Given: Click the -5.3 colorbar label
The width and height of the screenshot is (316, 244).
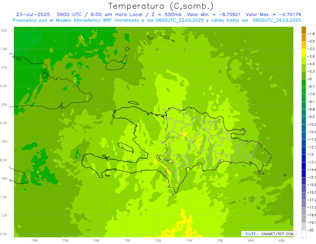Looking at the screenshot, I should [311, 72].
